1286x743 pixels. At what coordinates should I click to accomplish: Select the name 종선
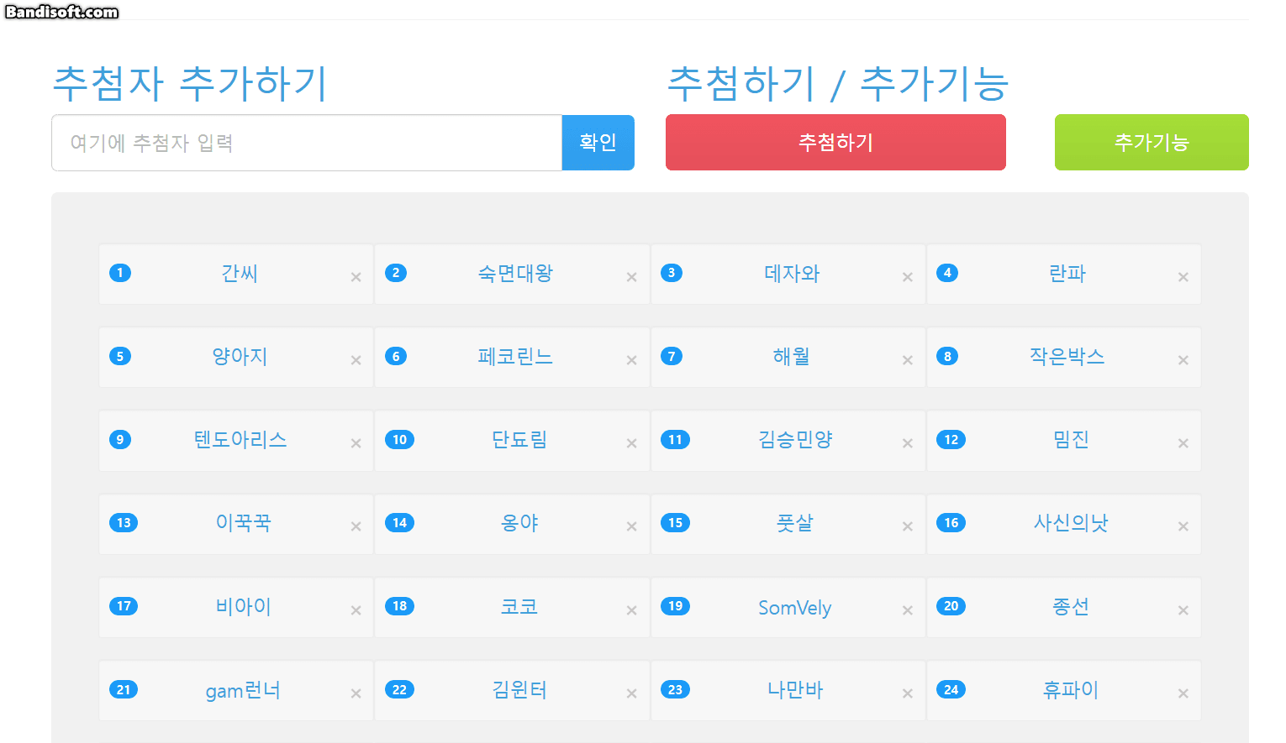click(1071, 606)
